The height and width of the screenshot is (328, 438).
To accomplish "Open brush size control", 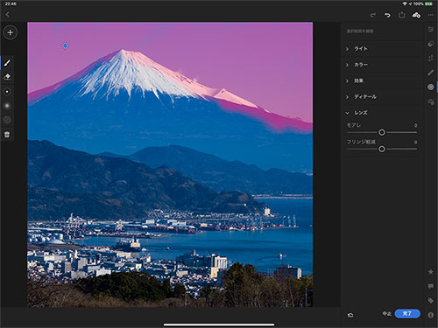I will (7, 92).
